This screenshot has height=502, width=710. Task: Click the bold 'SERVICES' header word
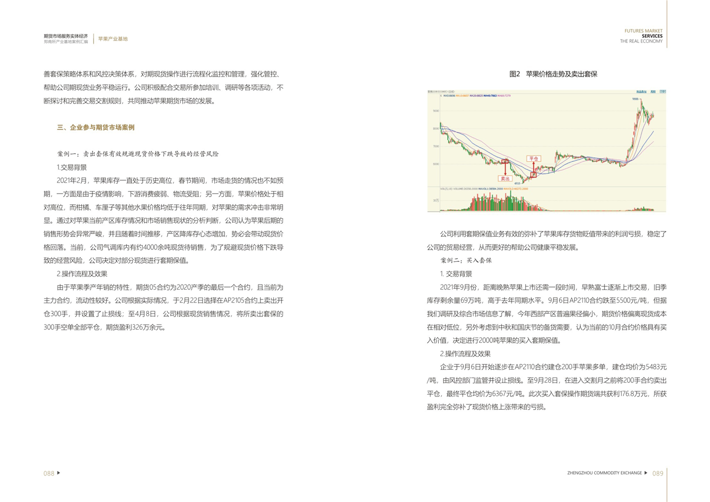click(652, 36)
